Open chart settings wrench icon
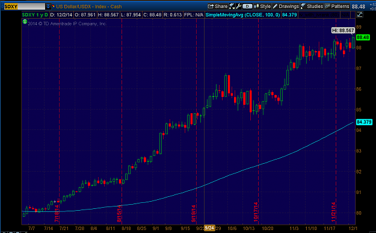376x233 pixels. 239,6
